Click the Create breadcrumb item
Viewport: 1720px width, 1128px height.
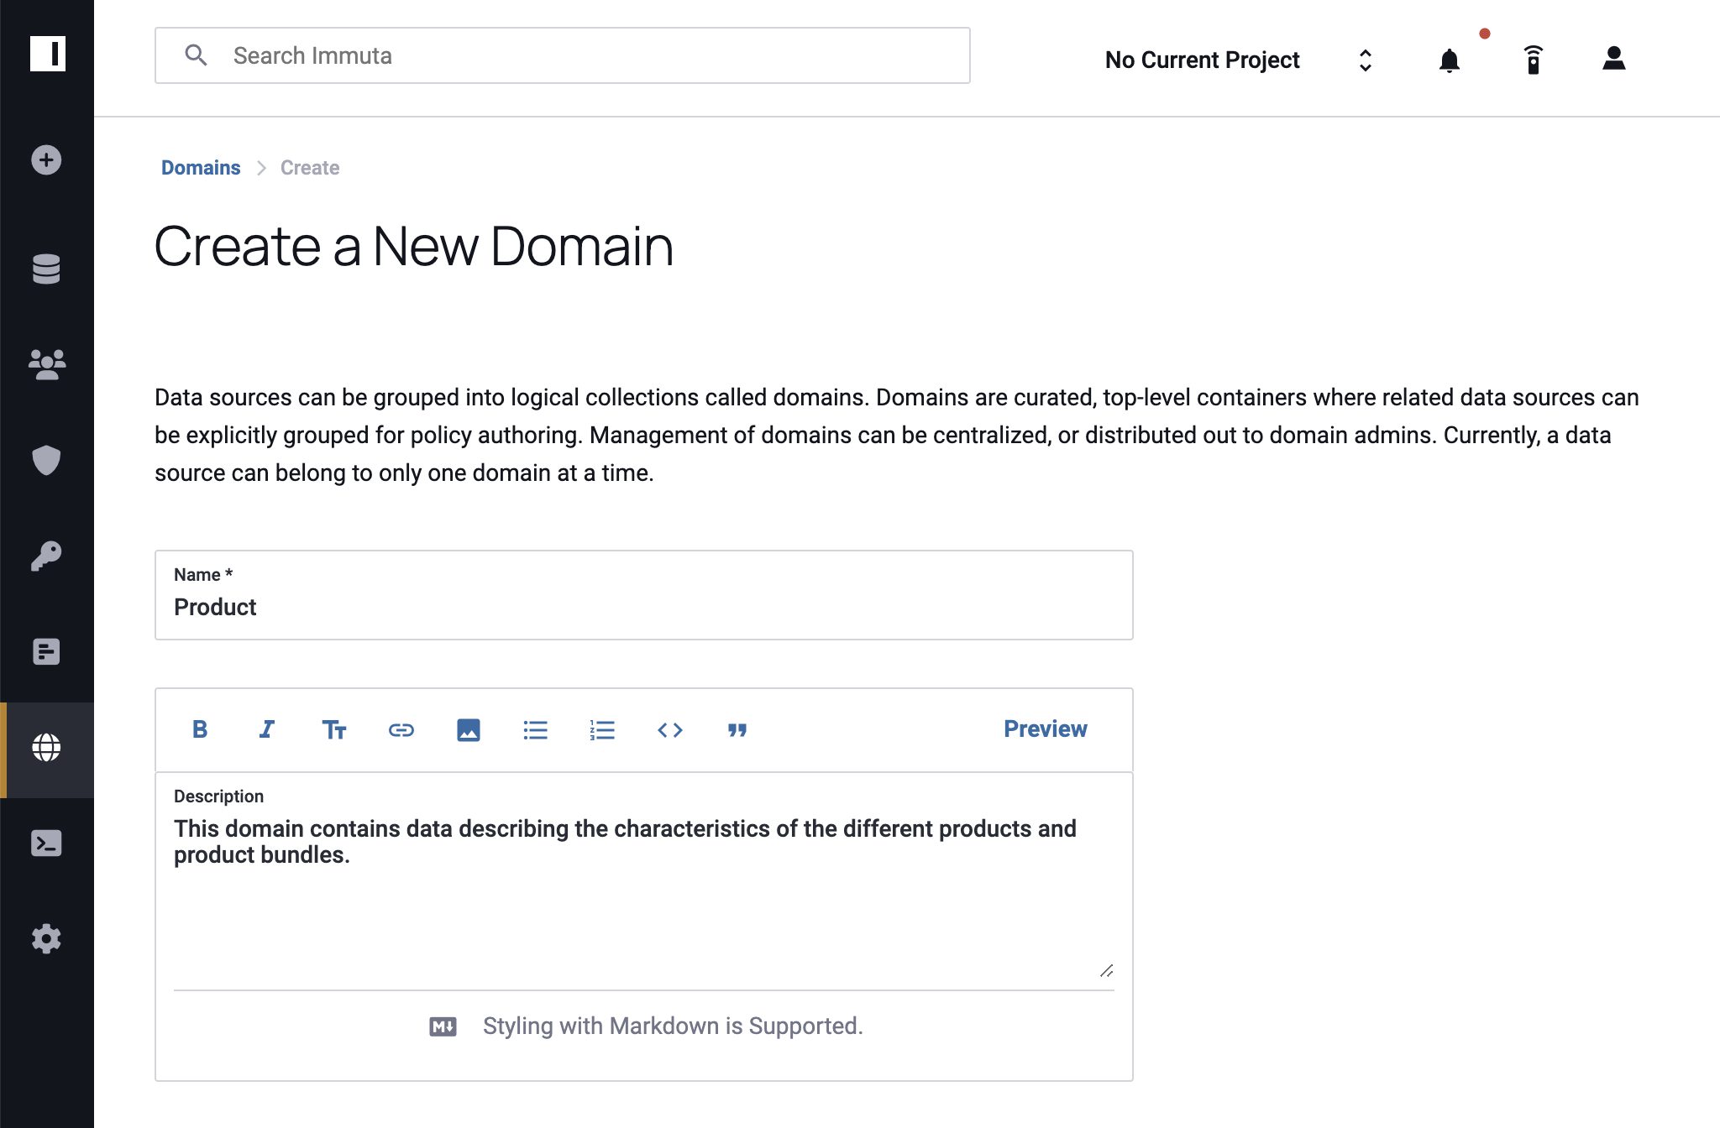coord(310,168)
